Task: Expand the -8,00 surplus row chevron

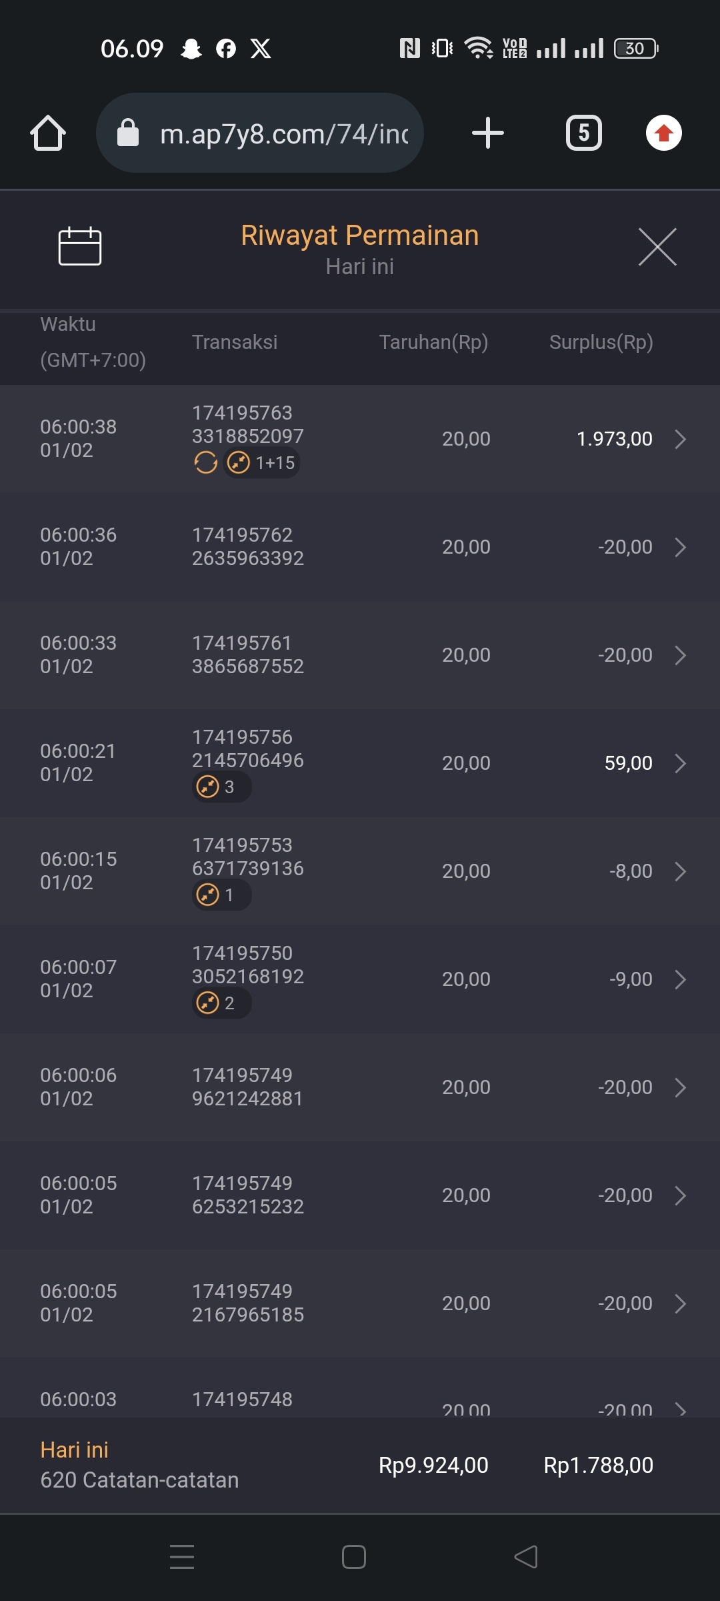Action: point(680,871)
